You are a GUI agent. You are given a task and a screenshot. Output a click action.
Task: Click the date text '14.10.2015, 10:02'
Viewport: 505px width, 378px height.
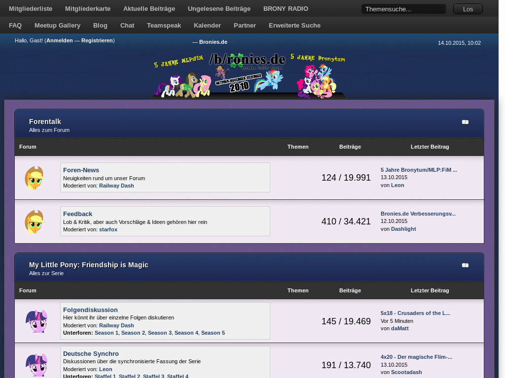pyautogui.click(x=459, y=43)
